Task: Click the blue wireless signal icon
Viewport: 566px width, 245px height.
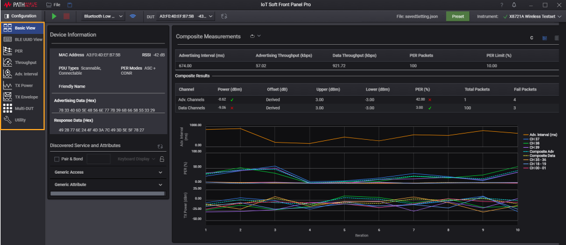Action: point(133,16)
